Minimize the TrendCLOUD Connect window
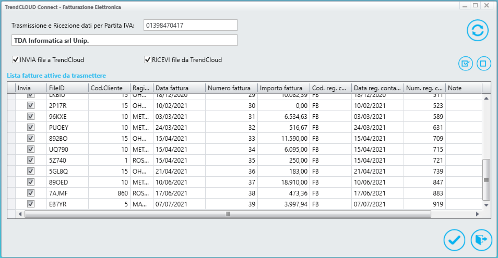Viewport: 498px width, 258px height. [x=465, y=5]
